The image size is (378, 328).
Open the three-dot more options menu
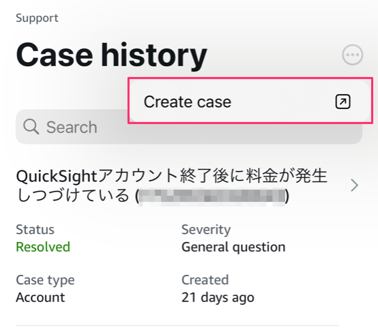(353, 55)
